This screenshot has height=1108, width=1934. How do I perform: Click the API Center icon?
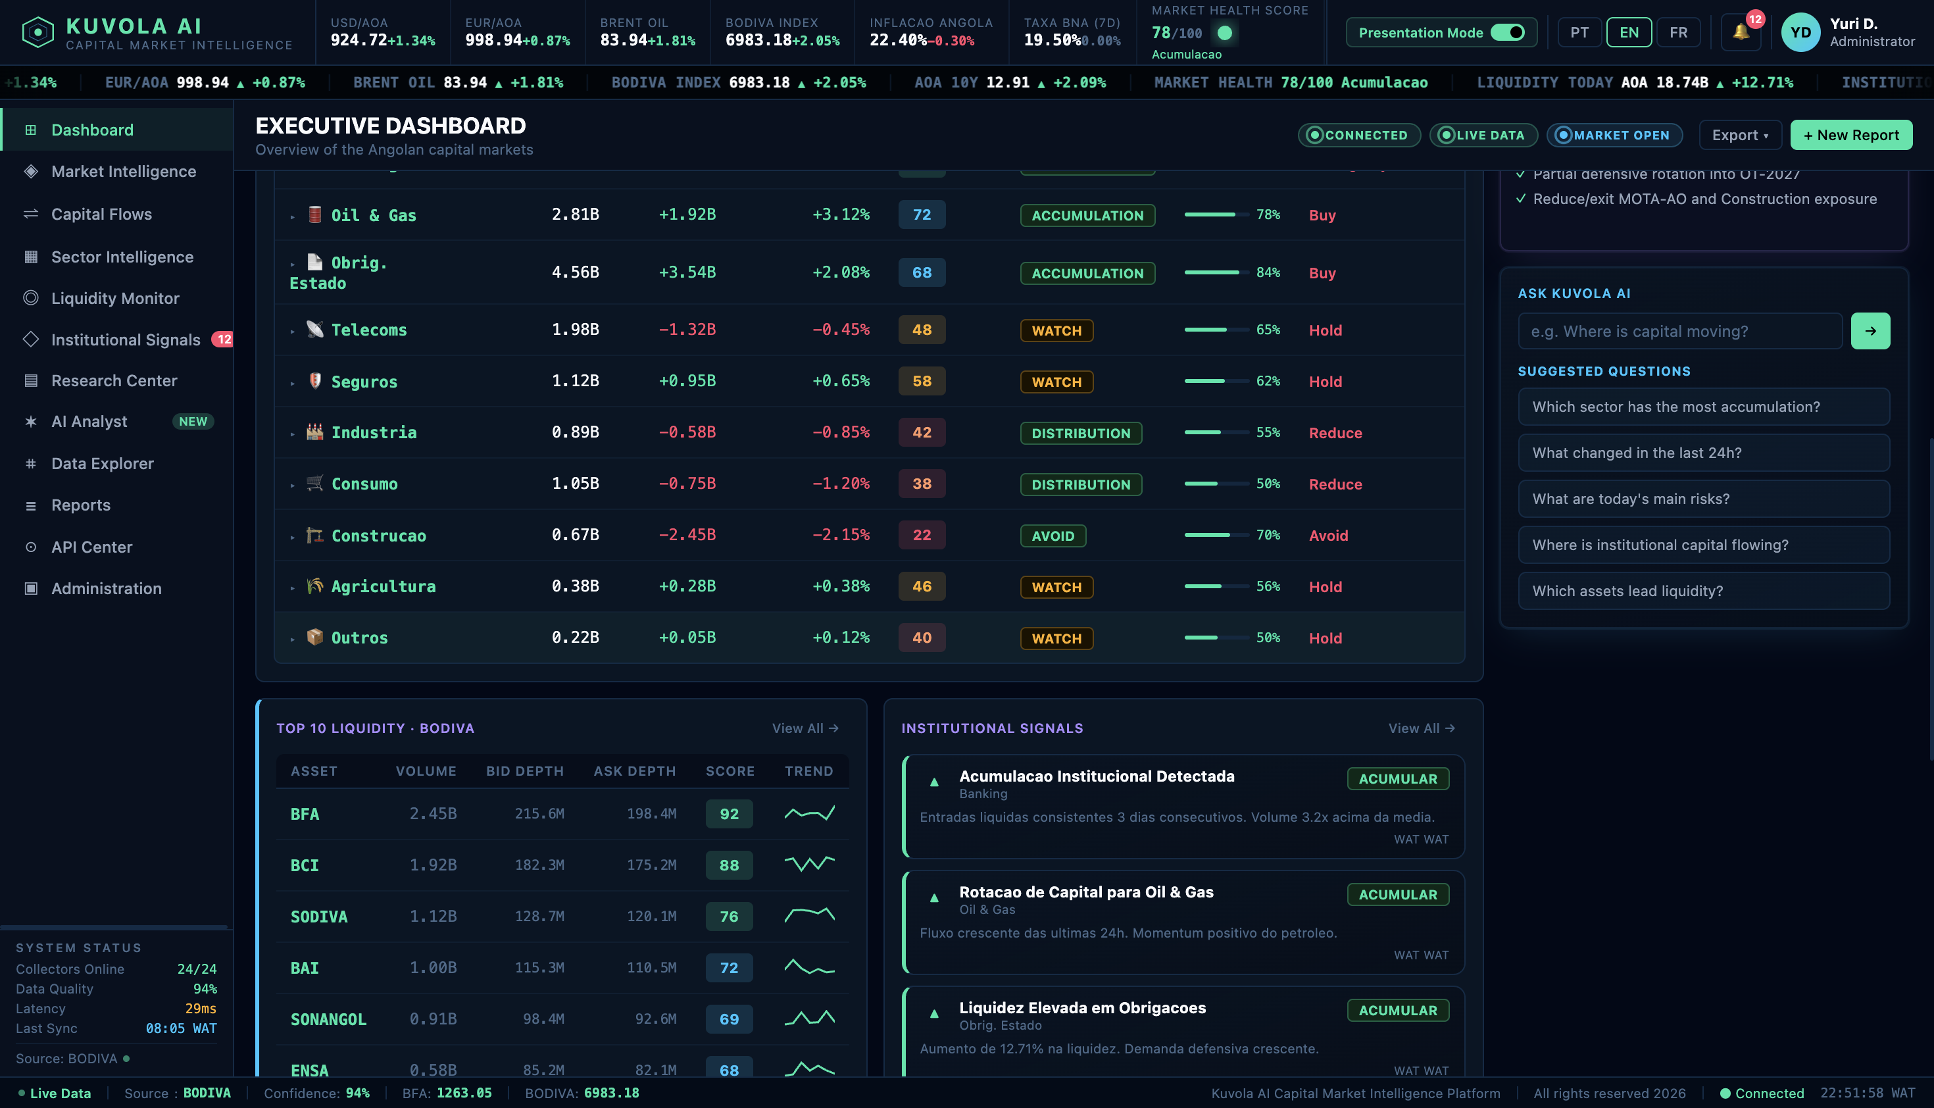point(30,547)
